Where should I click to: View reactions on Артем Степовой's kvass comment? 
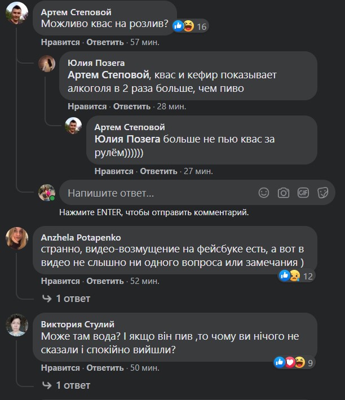[190, 26]
